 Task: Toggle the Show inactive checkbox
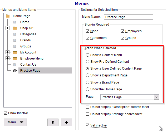[5, 113]
